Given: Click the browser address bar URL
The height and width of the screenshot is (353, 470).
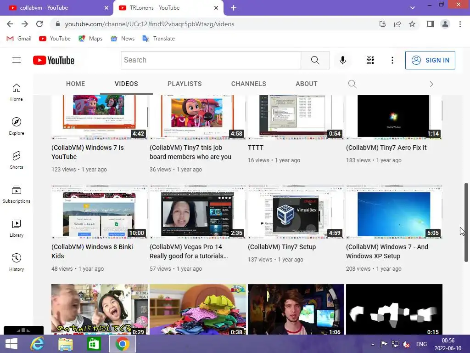Looking at the screenshot, I should click(x=150, y=24).
